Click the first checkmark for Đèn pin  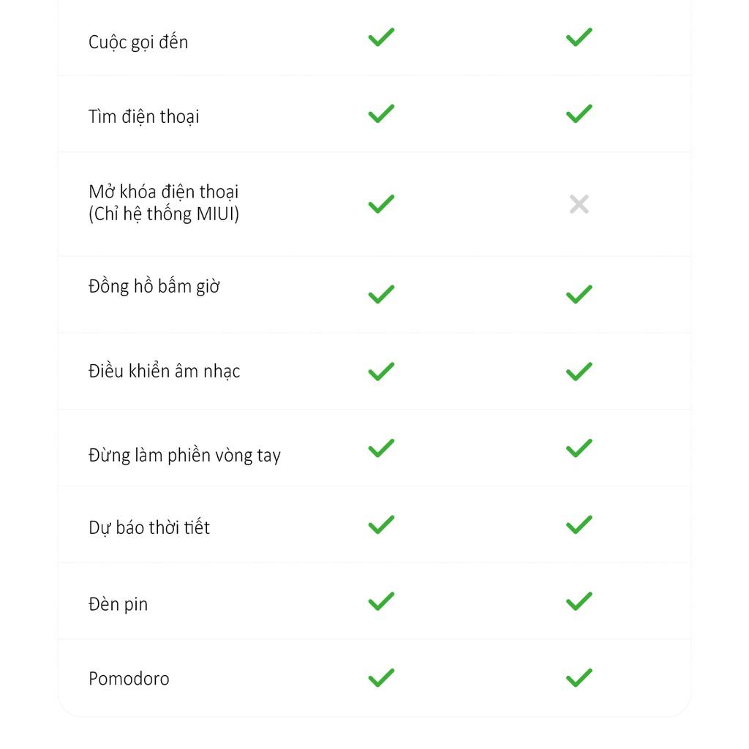point(381,601)
